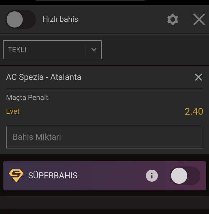Click the Süperbahis shield logo
This screenshot has height=214, width=209.
(16, 175)
